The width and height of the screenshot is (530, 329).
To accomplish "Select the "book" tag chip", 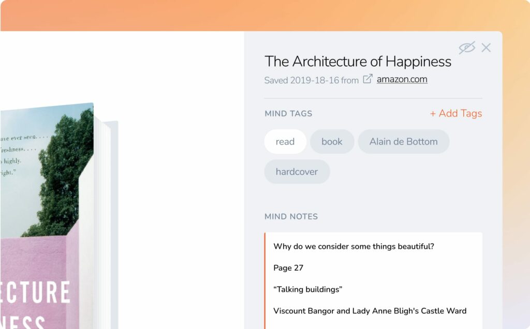I will (332, 142).
